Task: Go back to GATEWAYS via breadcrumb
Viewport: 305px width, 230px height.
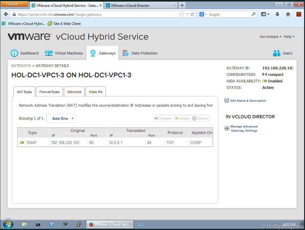Action: 21,66
